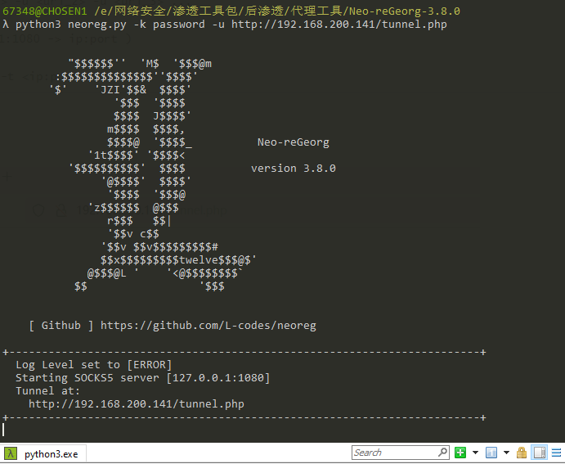Click the tunnel.php URL in the command line
The image size is (565, 464).
[339, 25]
